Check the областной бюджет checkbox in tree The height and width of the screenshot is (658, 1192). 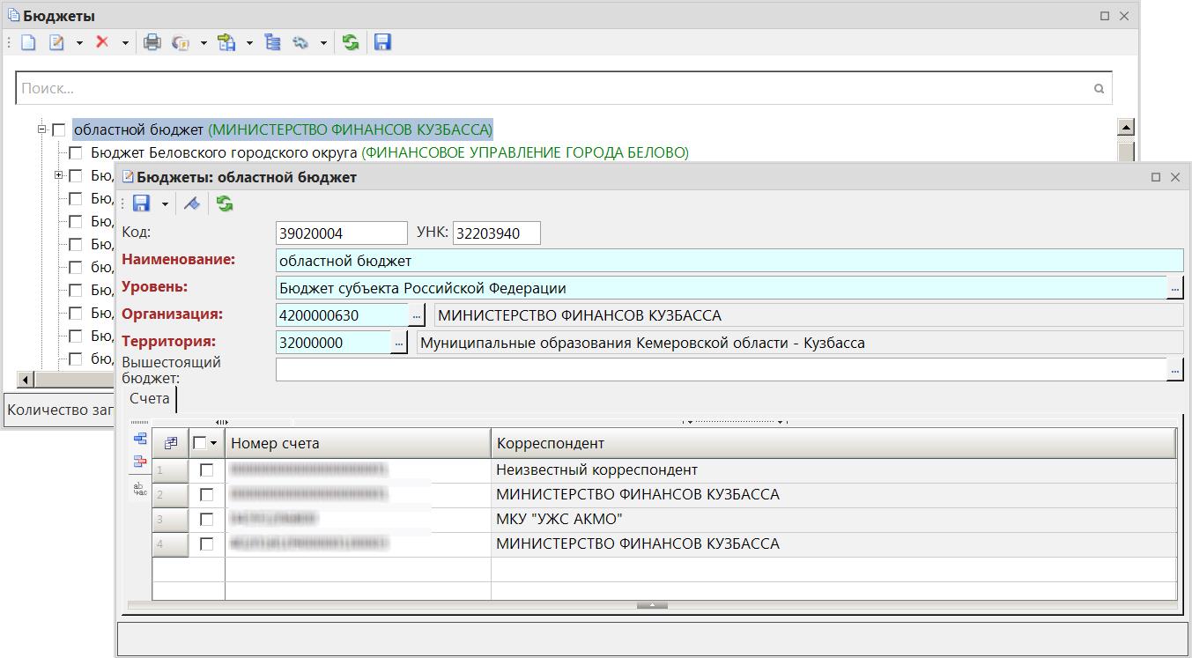click(x=59, y=130)
